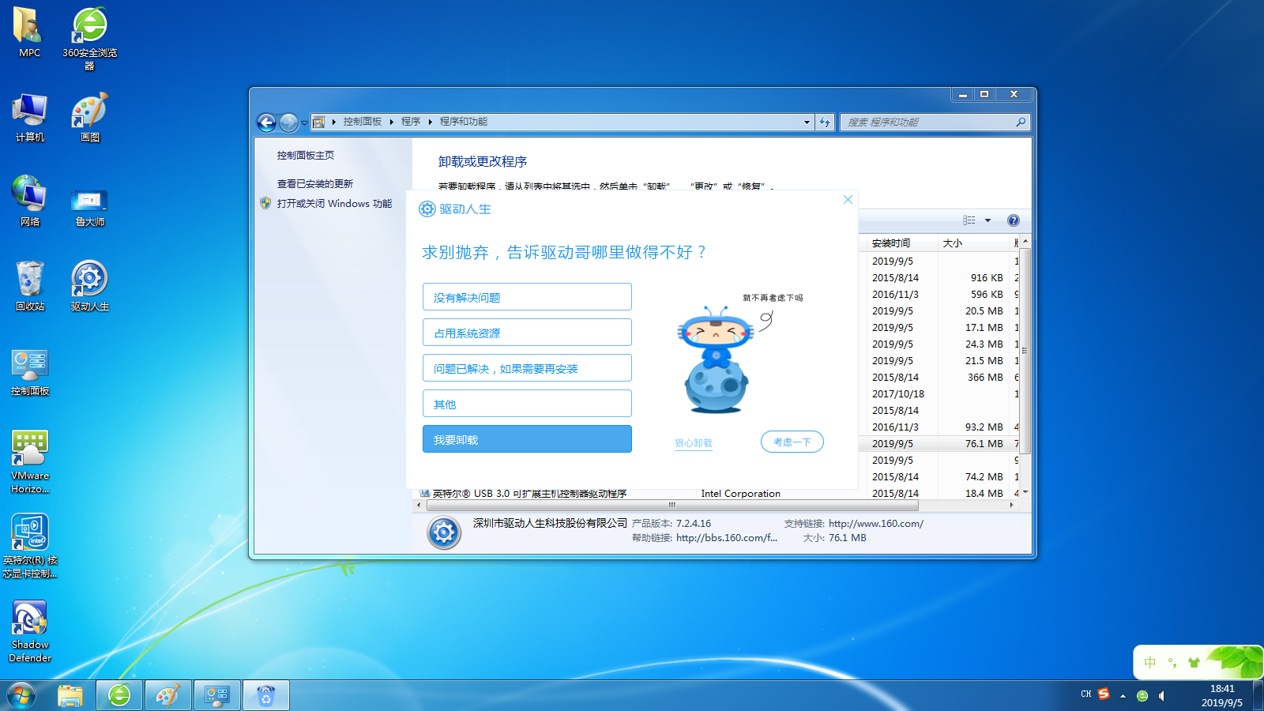The width and height of the screenshot is (1264, 711).
Task: Click the 狠心卸载 link
Action: 694,443
